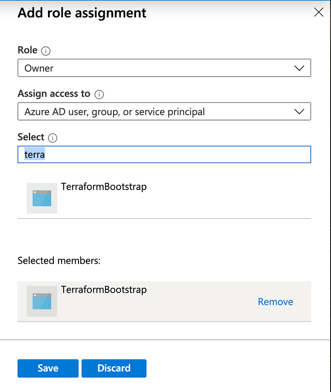Click the info icon next to Select
The image size is (331, 392).
click(53, 138)
